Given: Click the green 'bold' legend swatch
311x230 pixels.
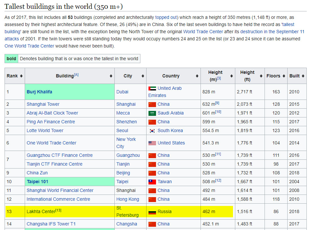Looking at the screenshot, I should pyautogui.click(x=11, y=59).
